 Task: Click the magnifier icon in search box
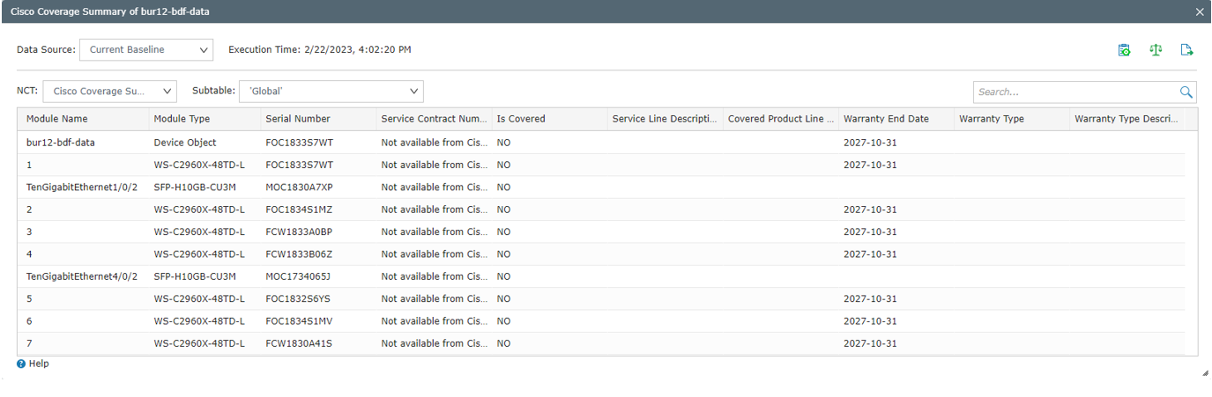tap(1186, 92)
